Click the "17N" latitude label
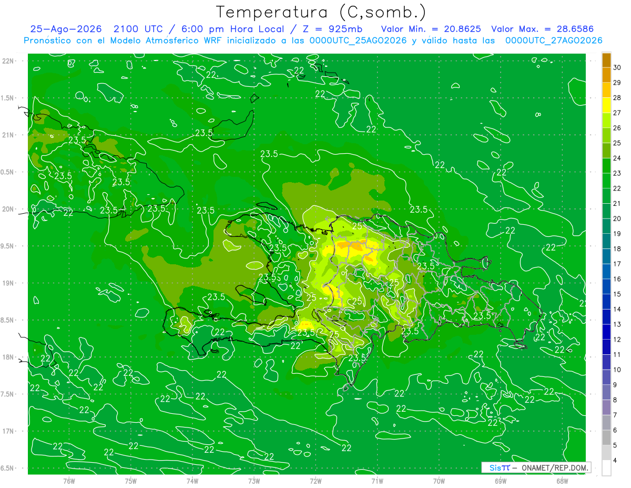The width and height of the screenshot is (631, 488). pyautogui.click(x=9, y=431)
